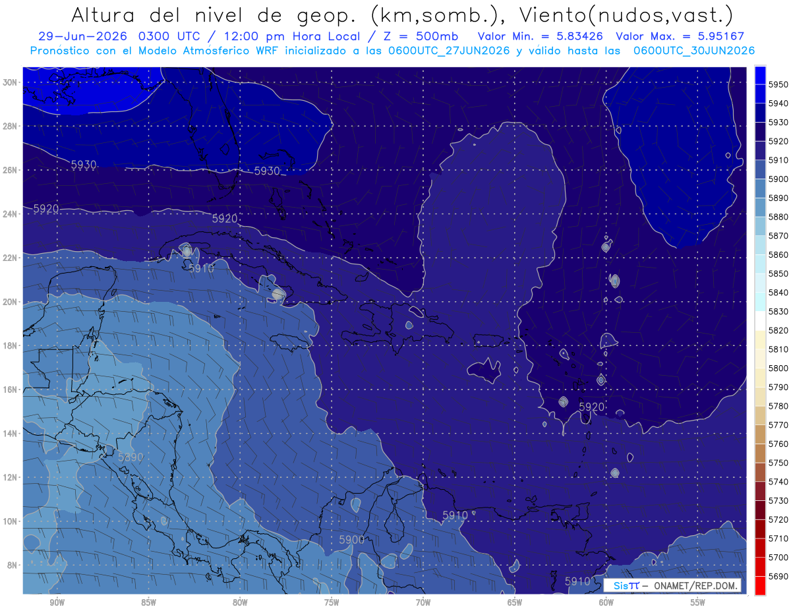This screenshot has width=791, height=611.
Task: Click the "5900" contour label on the map
Action: [352, 539]
